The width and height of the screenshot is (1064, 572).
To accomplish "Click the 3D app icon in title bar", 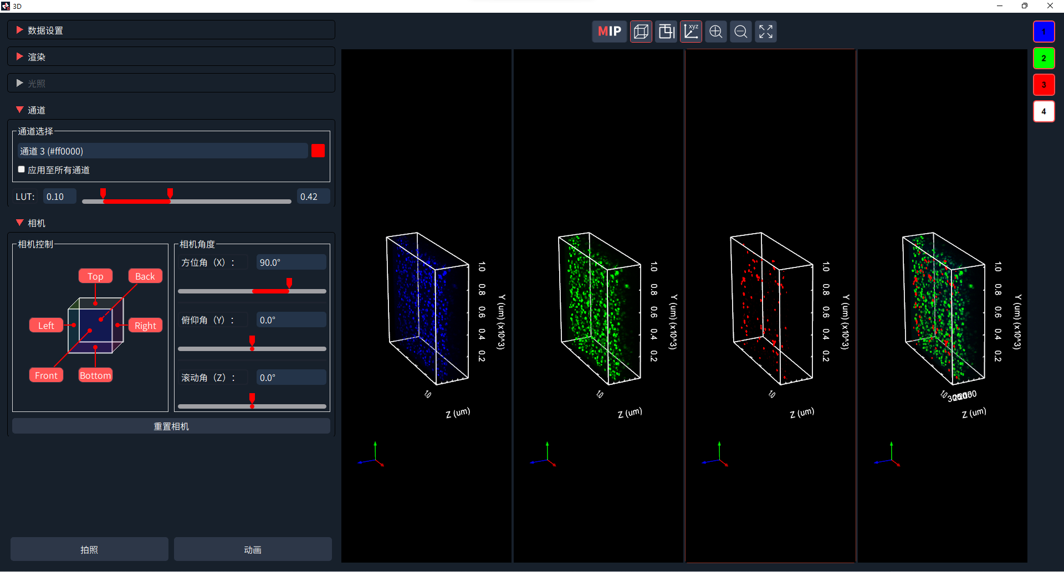I will pyautogui.click(x=6, y=6).
